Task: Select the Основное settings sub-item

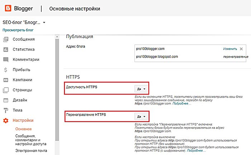Action: click(24, 129)
